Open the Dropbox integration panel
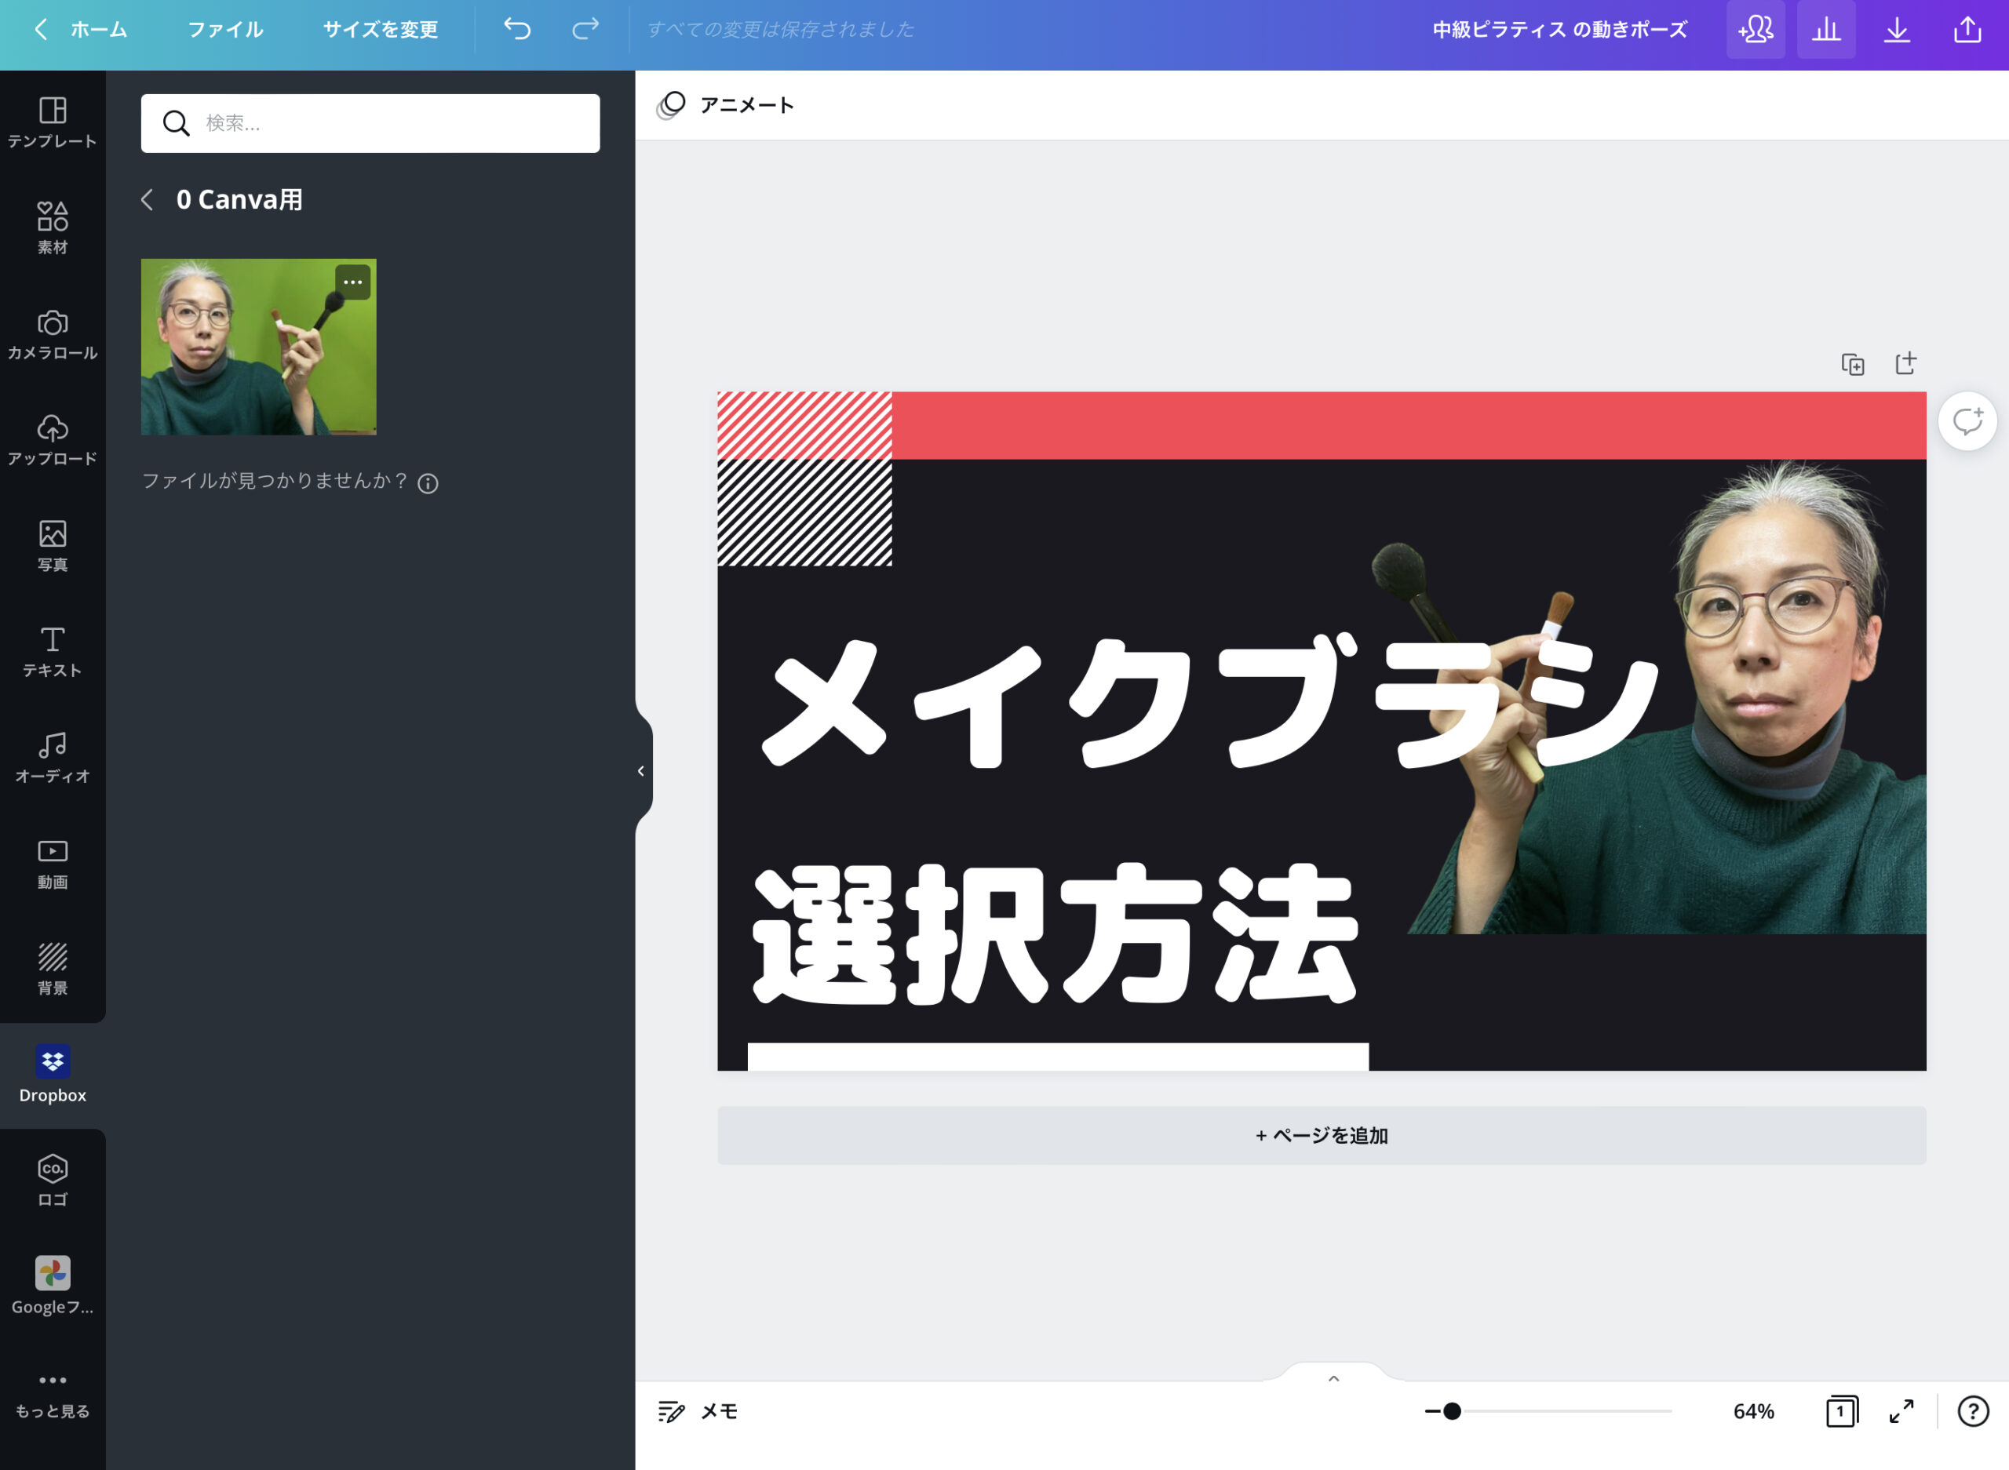 click(x=53, y=1075)
